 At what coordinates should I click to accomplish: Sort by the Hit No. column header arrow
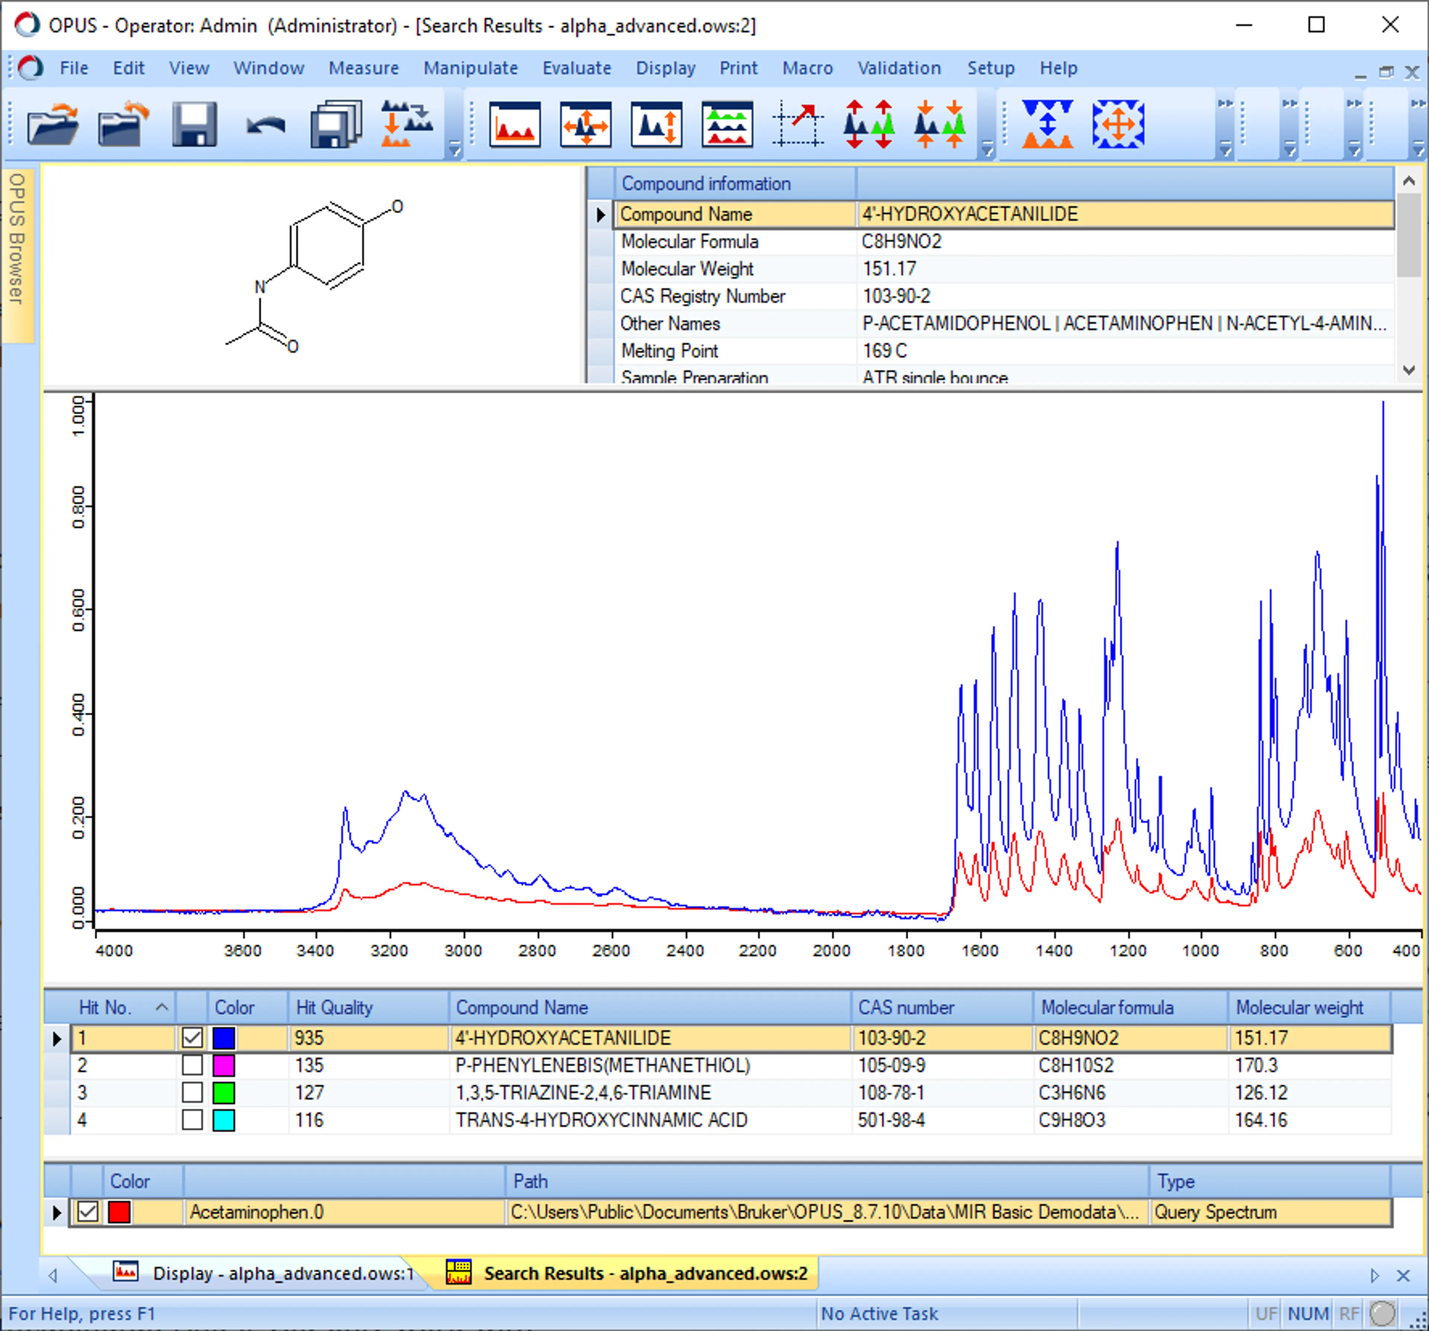click(162, 1008)
